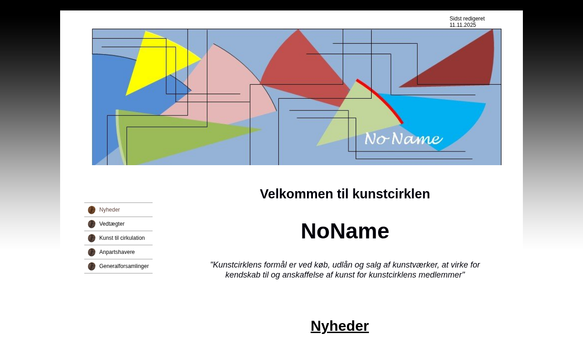Open the Generalforsamlinger page
This screenshot has width=583, height=364.
118,266
